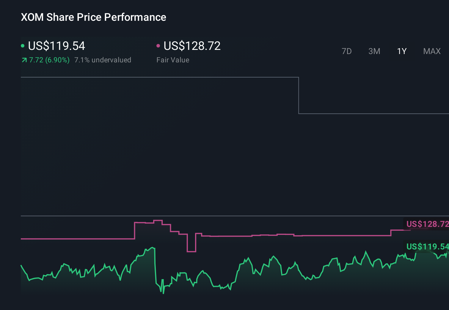Click the Fair Value caption text
The height and width of the screenshot is (310, 449).
pos(173,60)
